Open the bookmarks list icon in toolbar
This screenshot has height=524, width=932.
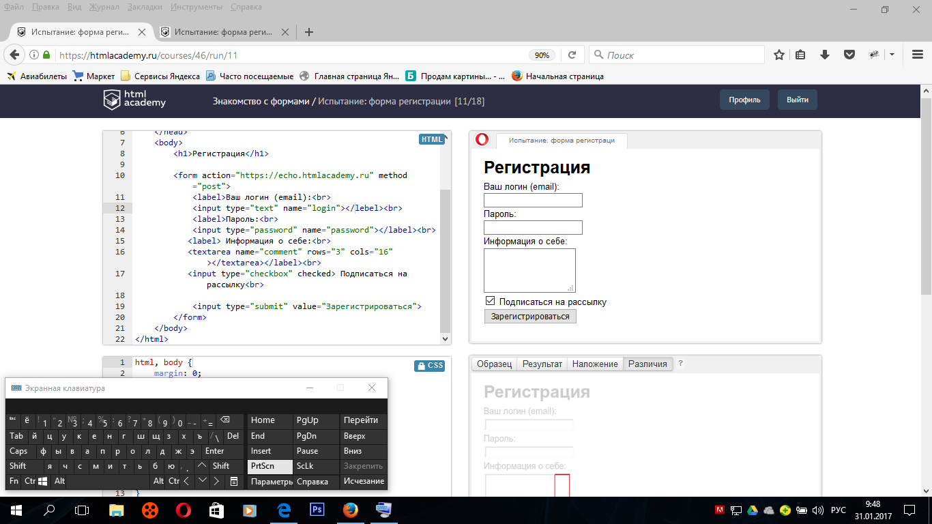(801, 55)
